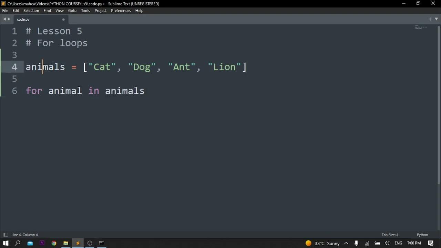
Task: Open the Find menu
Action: 47,11
